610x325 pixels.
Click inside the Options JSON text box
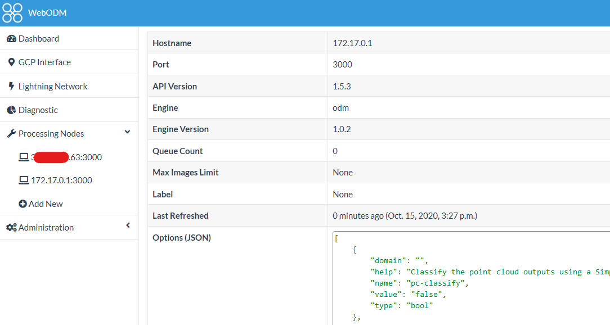pyautogui.click(x=471, y=278)
